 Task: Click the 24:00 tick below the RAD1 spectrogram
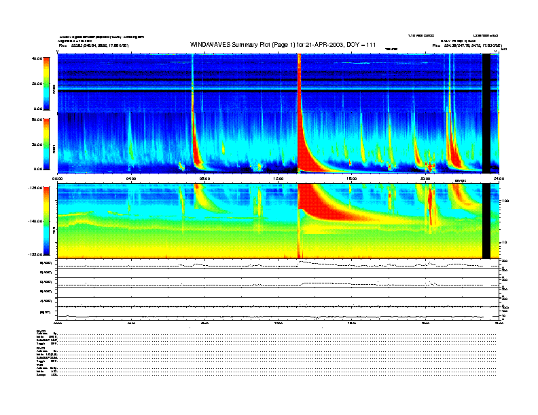coord(499,178)
